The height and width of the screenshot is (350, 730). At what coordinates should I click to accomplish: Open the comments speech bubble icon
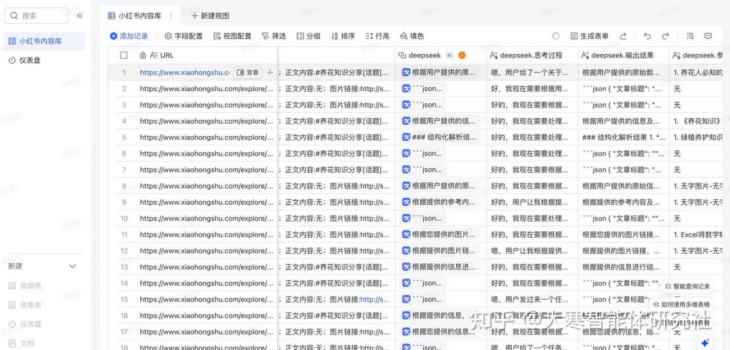click(x=708, y=36)
